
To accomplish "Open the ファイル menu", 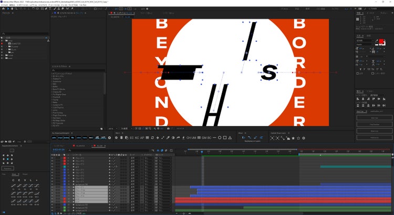I will coord(5,5).
